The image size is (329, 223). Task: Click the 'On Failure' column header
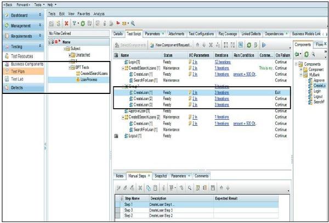283,55
